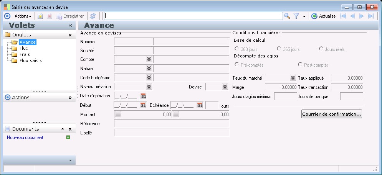Click the Taux transaction field

[347, 87]
